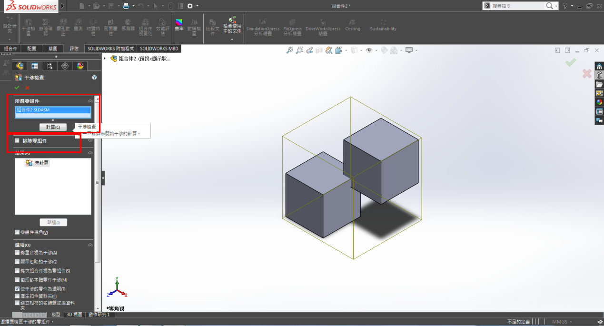604x326 pixels.
Task: Click the help question mark in 干涉檢查 panel
Action: tap(94, 78)
